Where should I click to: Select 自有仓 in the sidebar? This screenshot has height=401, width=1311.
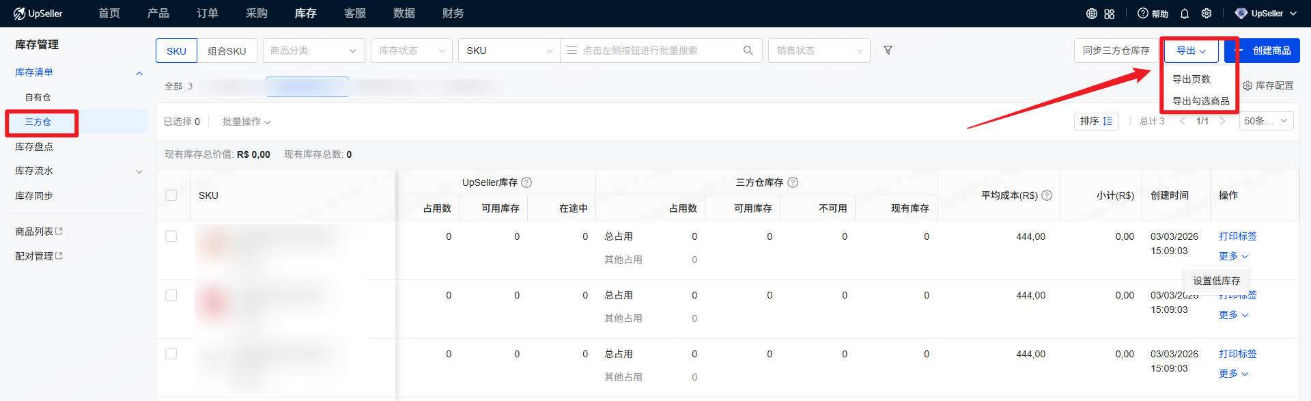pos(38,97)
